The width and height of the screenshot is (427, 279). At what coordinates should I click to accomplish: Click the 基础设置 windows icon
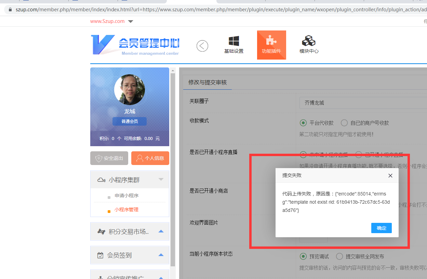(234, 41)
